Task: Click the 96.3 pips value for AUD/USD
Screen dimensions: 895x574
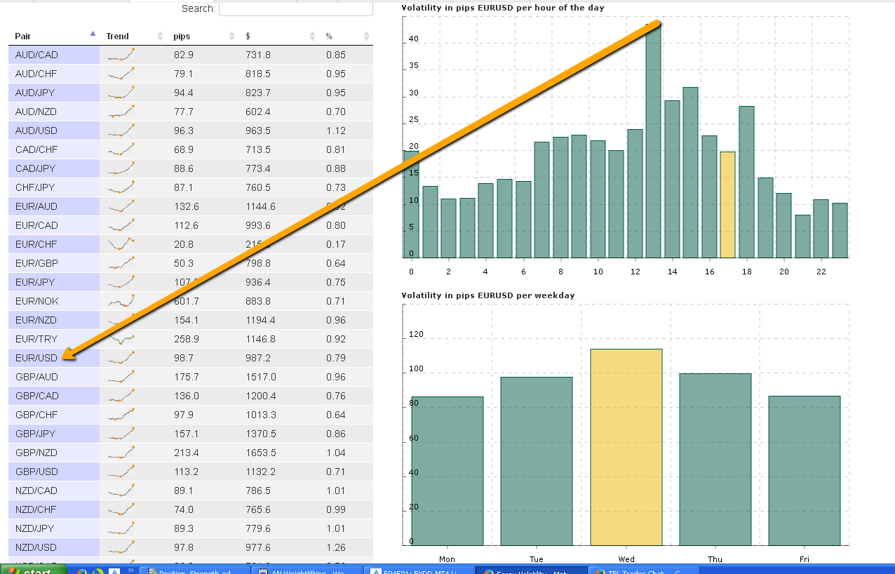Action: coord(184,131)
